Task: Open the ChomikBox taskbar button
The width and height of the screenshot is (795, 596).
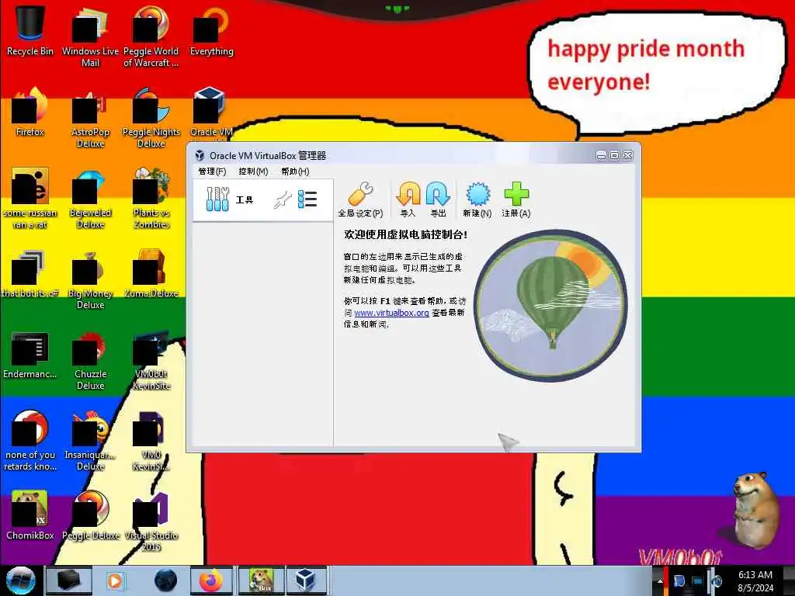Action: [x=262, y=580]
